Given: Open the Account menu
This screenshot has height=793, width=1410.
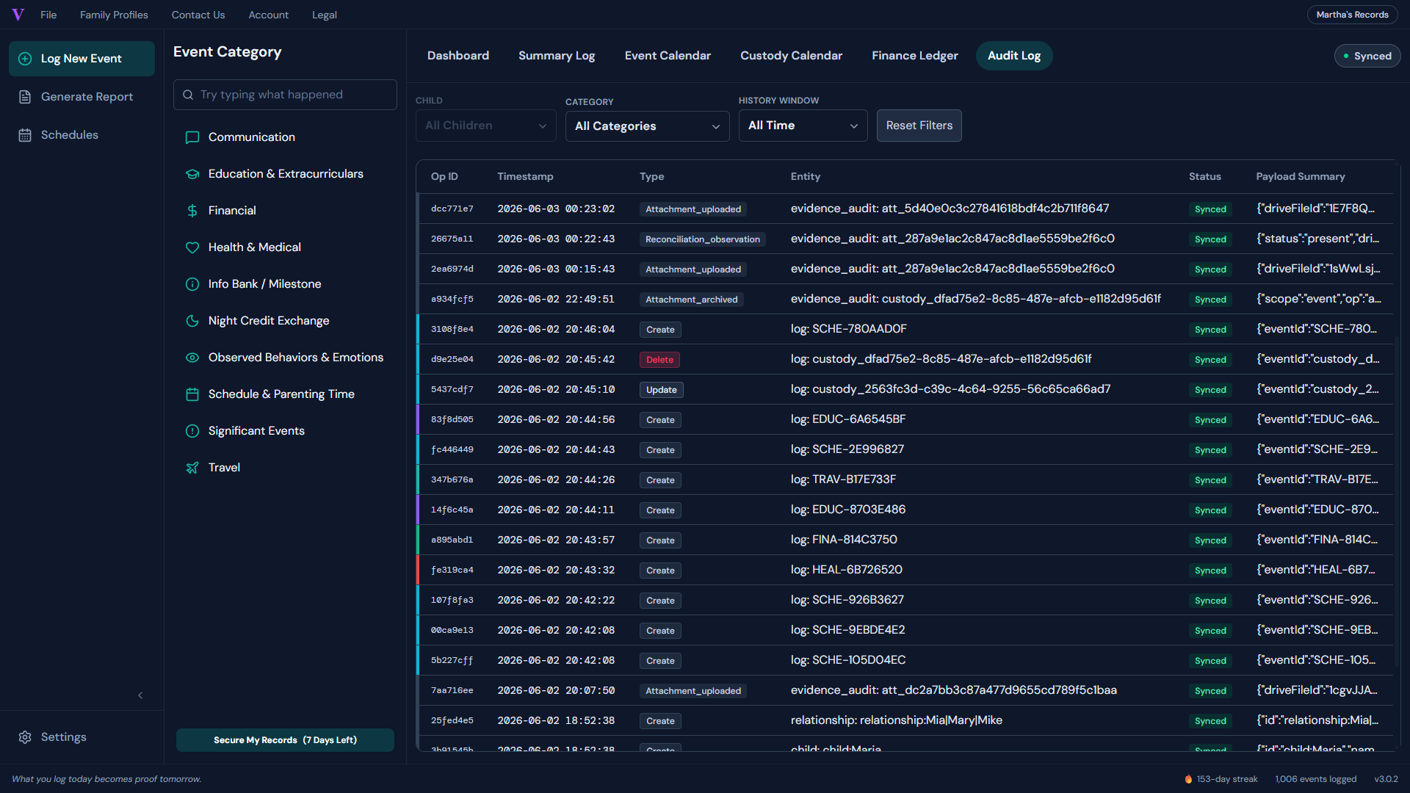Looking at the screenshot, I should (x=268, y=15).
